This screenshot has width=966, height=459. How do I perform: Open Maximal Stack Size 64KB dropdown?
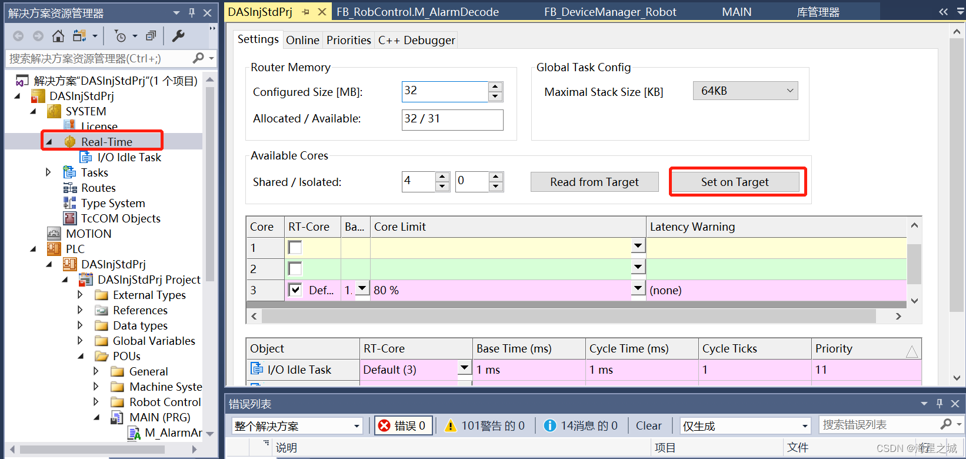[x=745, y=91]
